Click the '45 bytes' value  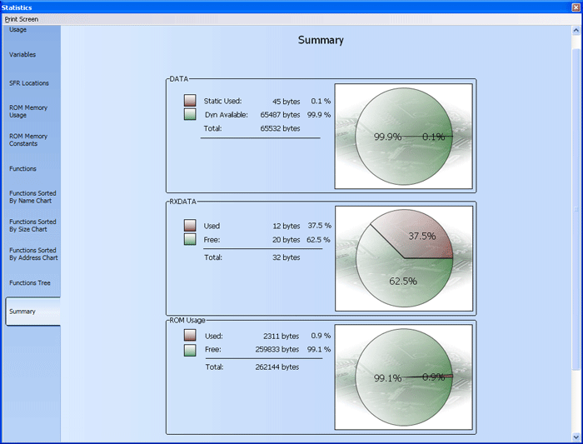[287, 102]
